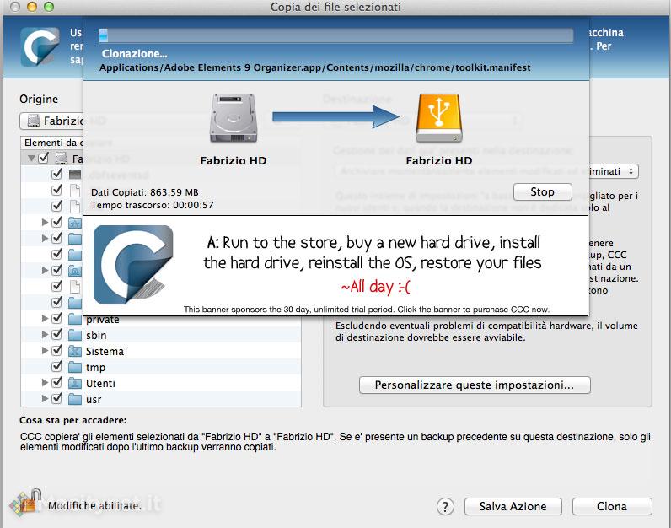The height and width of the screenshot is (528, 671).
Task: Click the usr folder icon
Action: point(75,399)
